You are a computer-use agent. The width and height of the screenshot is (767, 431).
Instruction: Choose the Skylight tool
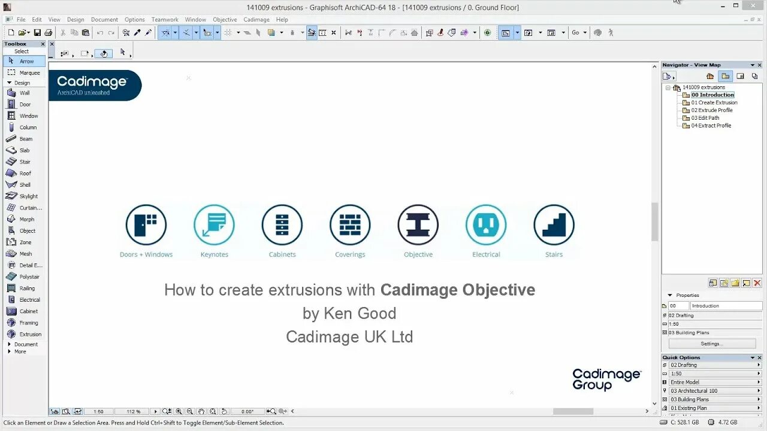tap(24, 196)
